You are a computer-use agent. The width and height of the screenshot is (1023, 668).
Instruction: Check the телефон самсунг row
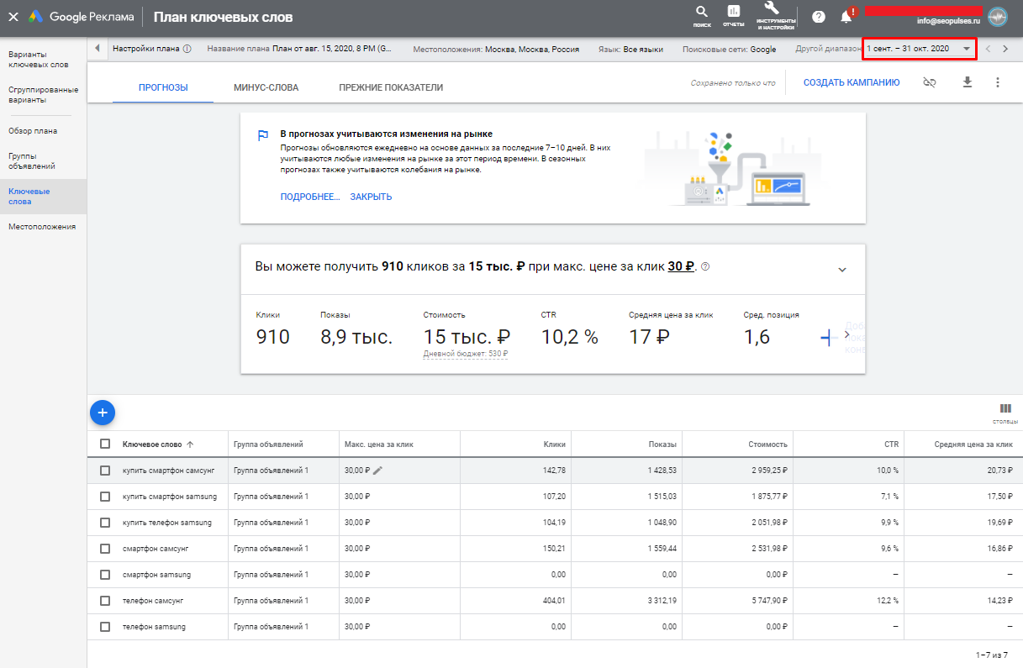click(x=105, y=601)
